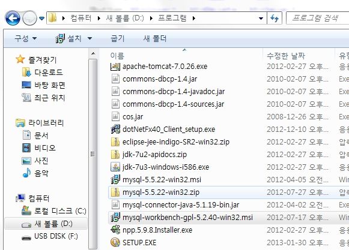
Task: Open the address bar history dropdown
Action: (261, 18)
